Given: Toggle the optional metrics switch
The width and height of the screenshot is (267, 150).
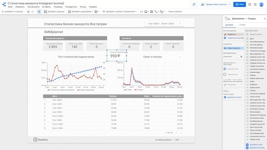Looking at the screenshot, I should tap(241, 57).
